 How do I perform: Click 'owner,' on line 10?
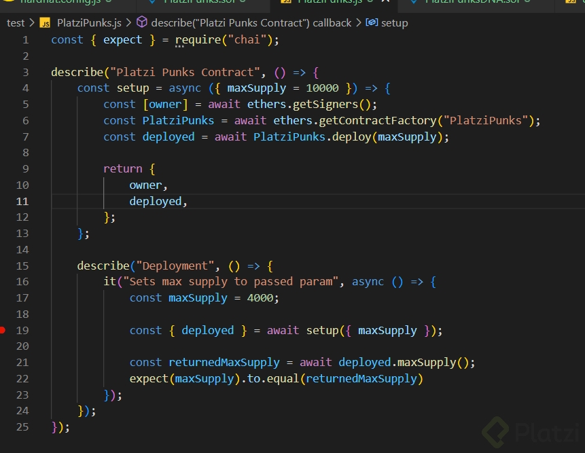tap(149, 185)
